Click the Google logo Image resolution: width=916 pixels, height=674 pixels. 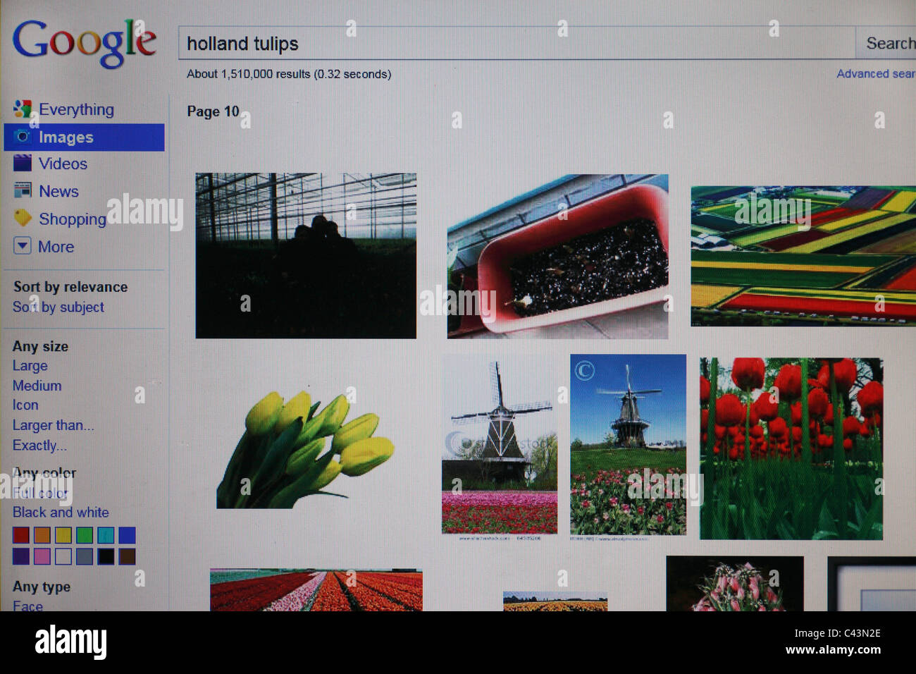point(84,42)
